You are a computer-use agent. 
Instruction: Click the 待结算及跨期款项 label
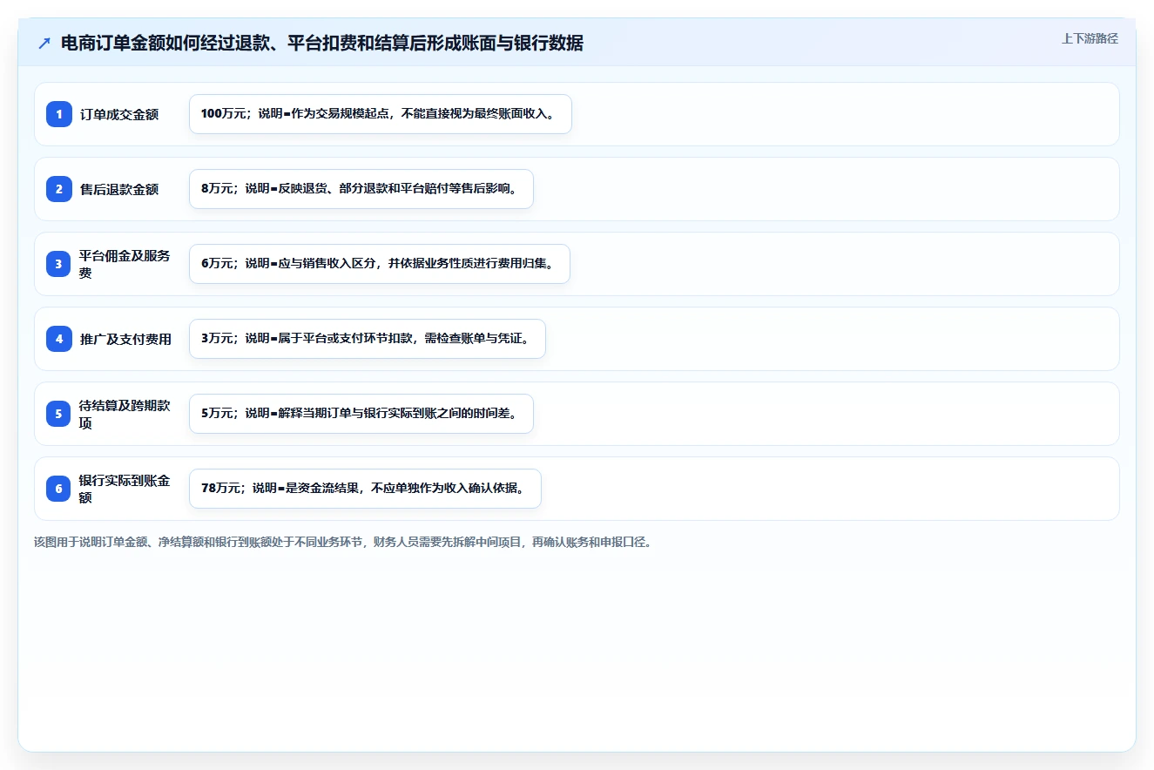pos(125,414)
